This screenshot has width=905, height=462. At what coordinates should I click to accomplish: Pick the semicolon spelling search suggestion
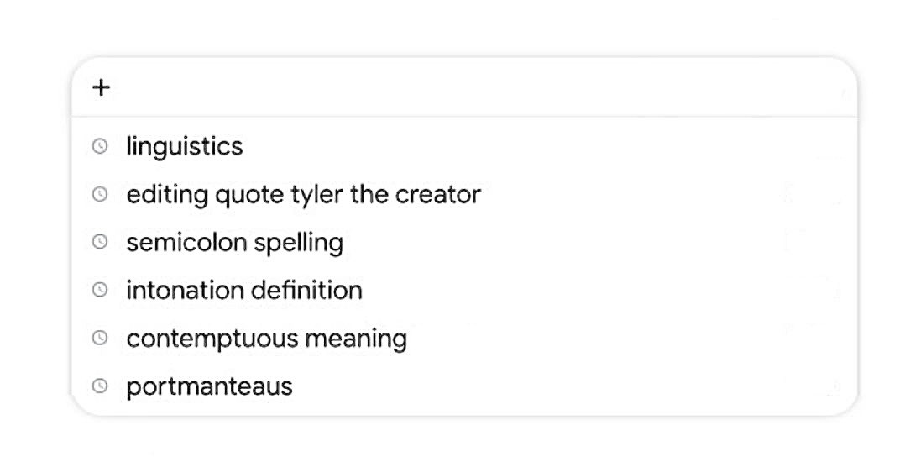coord(464,242)
